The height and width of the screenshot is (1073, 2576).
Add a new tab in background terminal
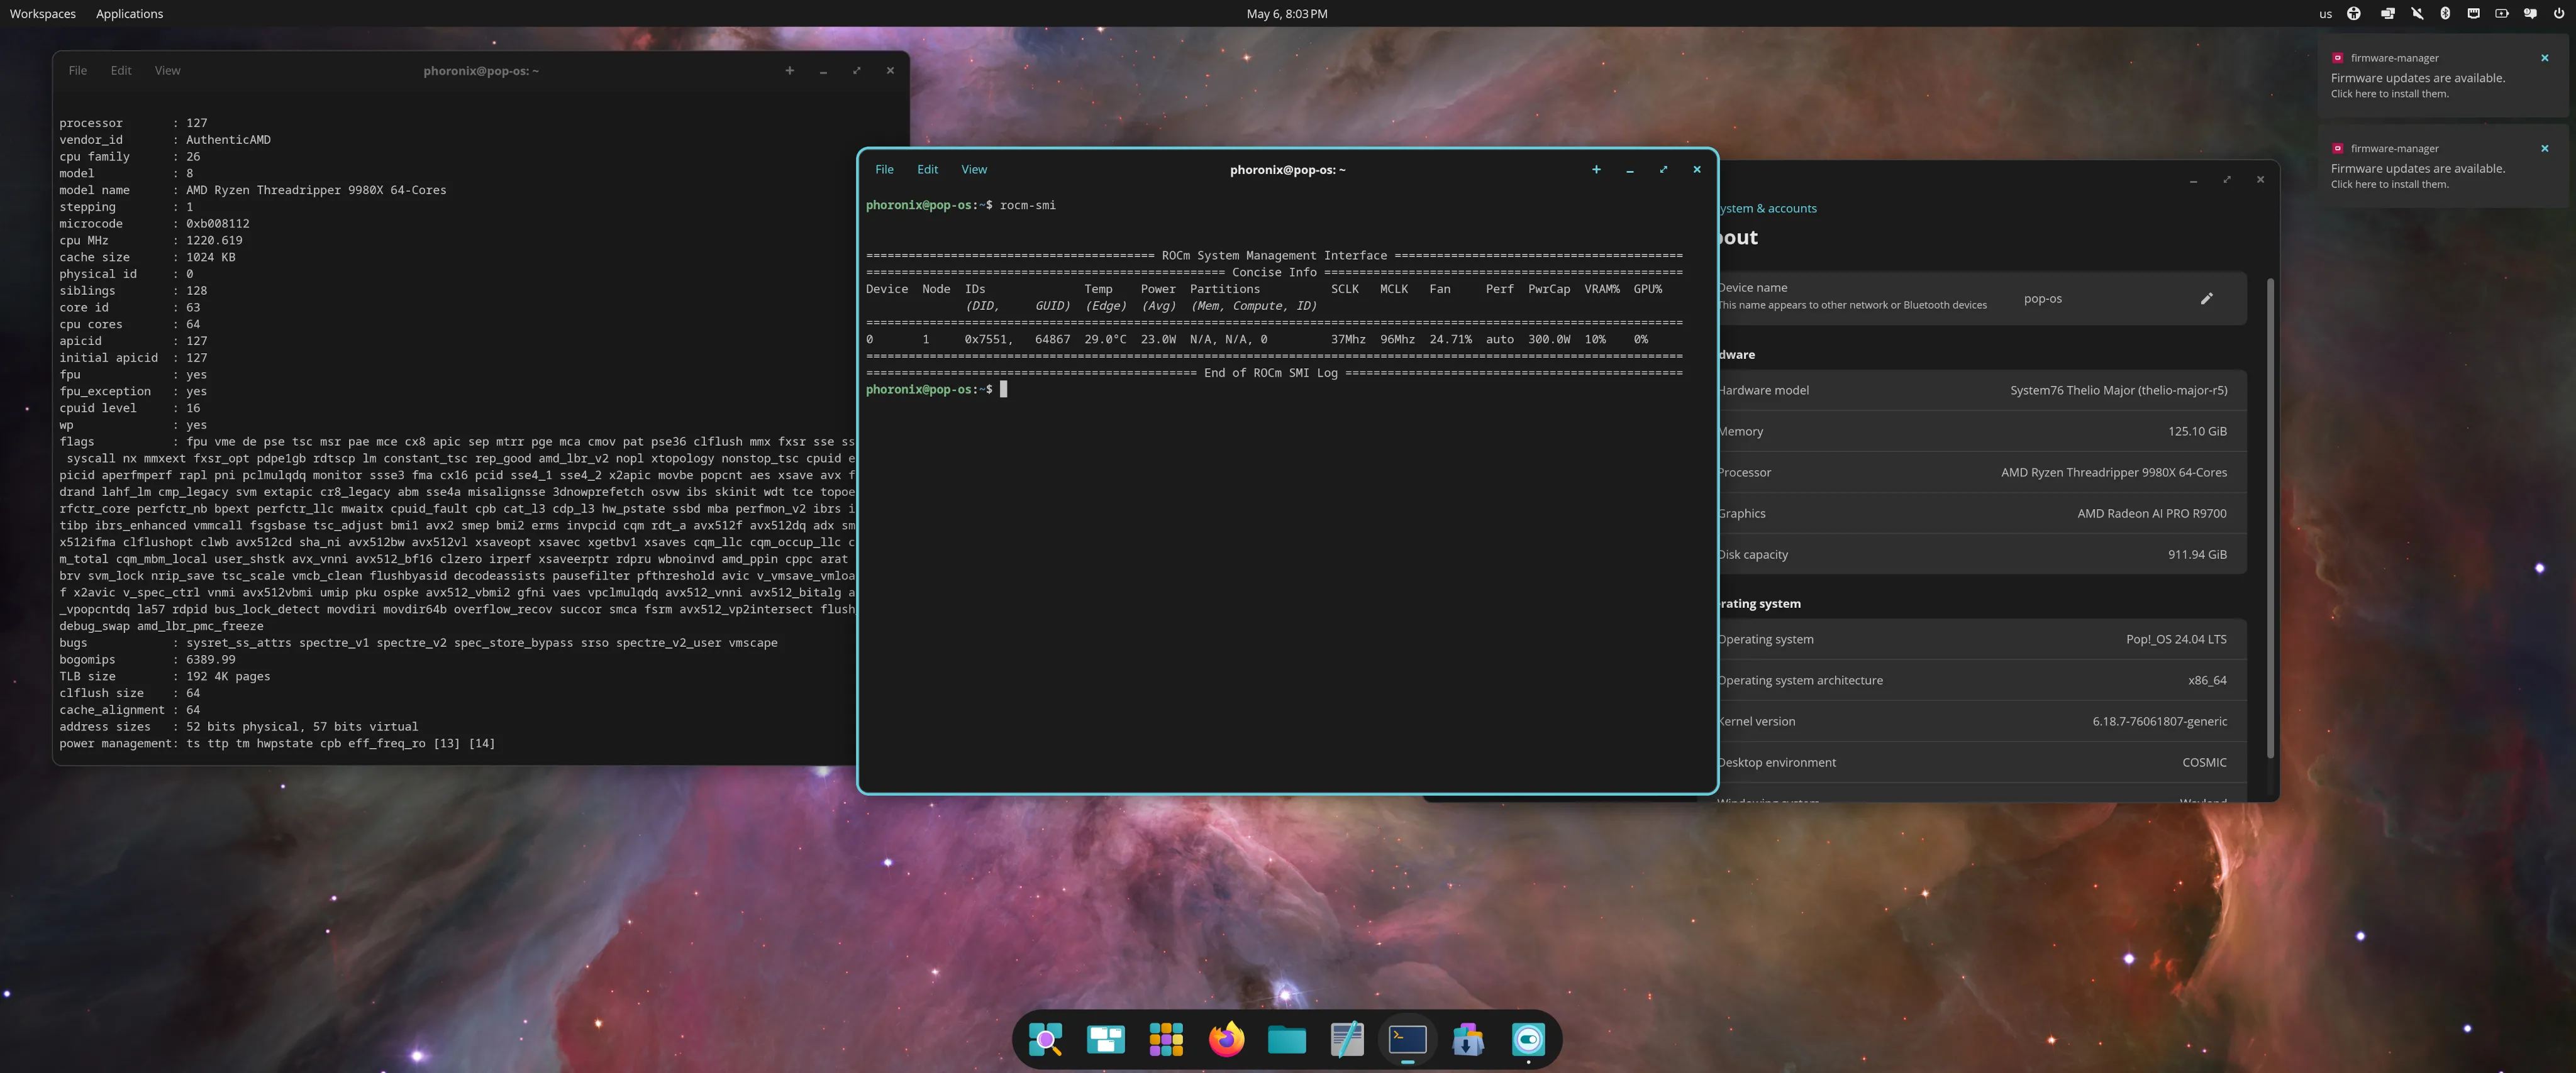tap(789, 70)
